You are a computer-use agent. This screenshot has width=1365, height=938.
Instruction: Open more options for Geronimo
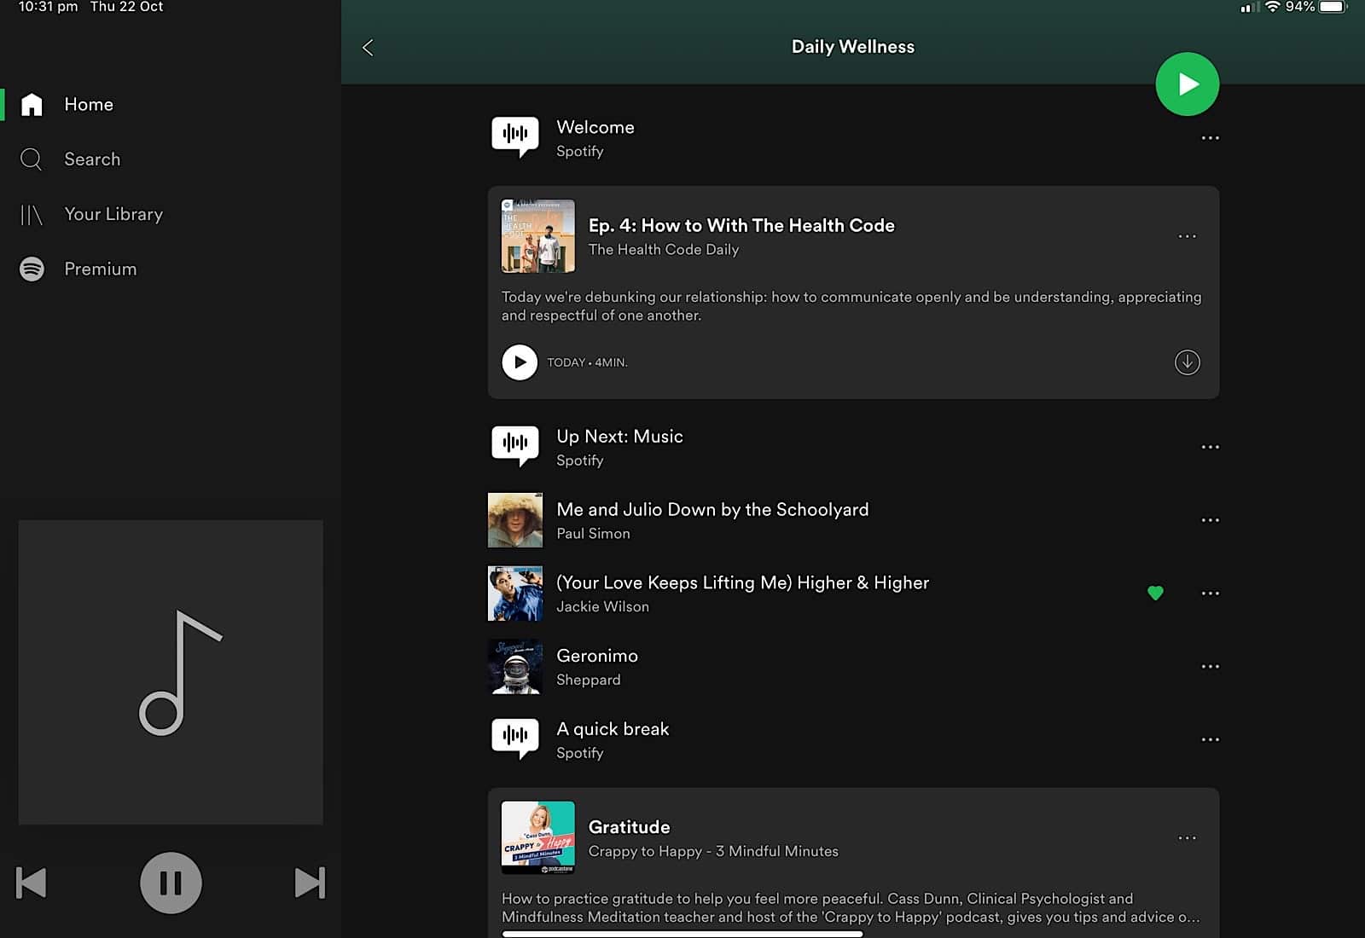tap(1210, 667)
